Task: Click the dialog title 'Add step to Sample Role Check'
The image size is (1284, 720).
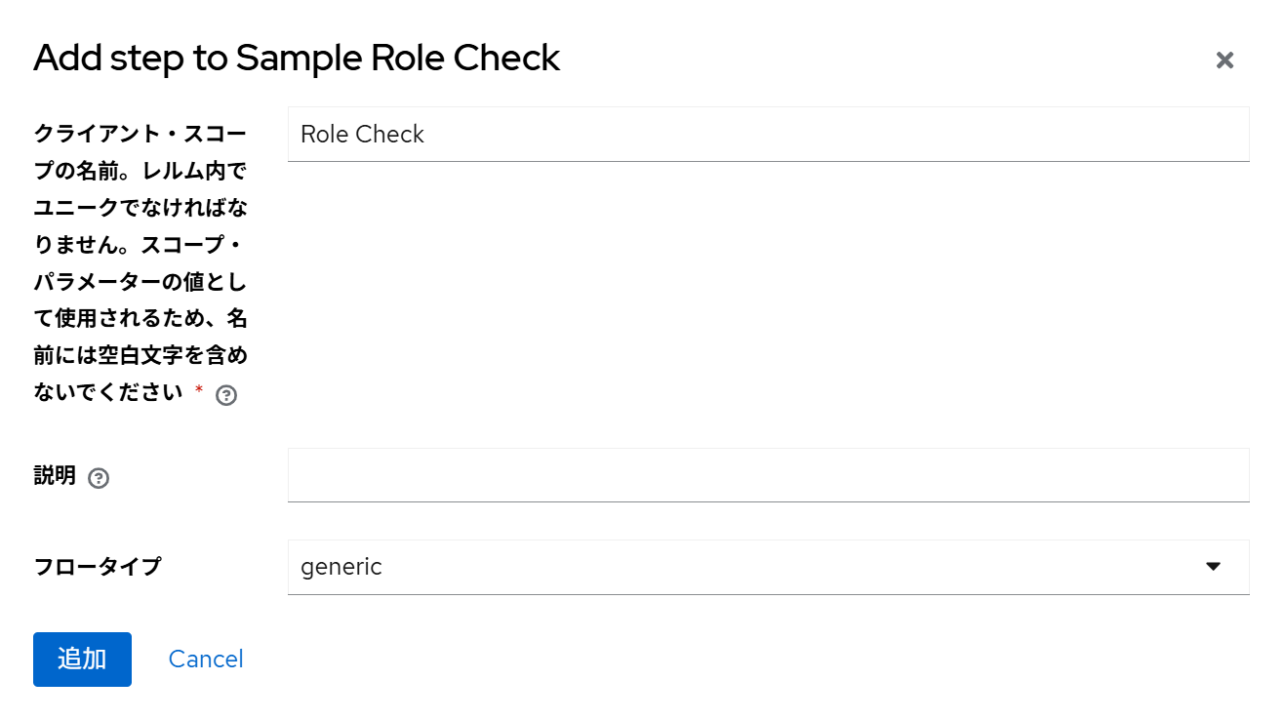Action: pyautogui.click(x=297, y=59)
